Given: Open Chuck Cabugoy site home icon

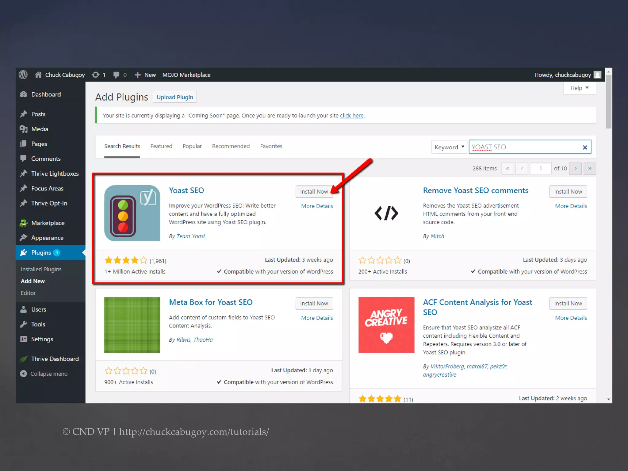Looking at the screenshot, I should click(x=38, y=75).
